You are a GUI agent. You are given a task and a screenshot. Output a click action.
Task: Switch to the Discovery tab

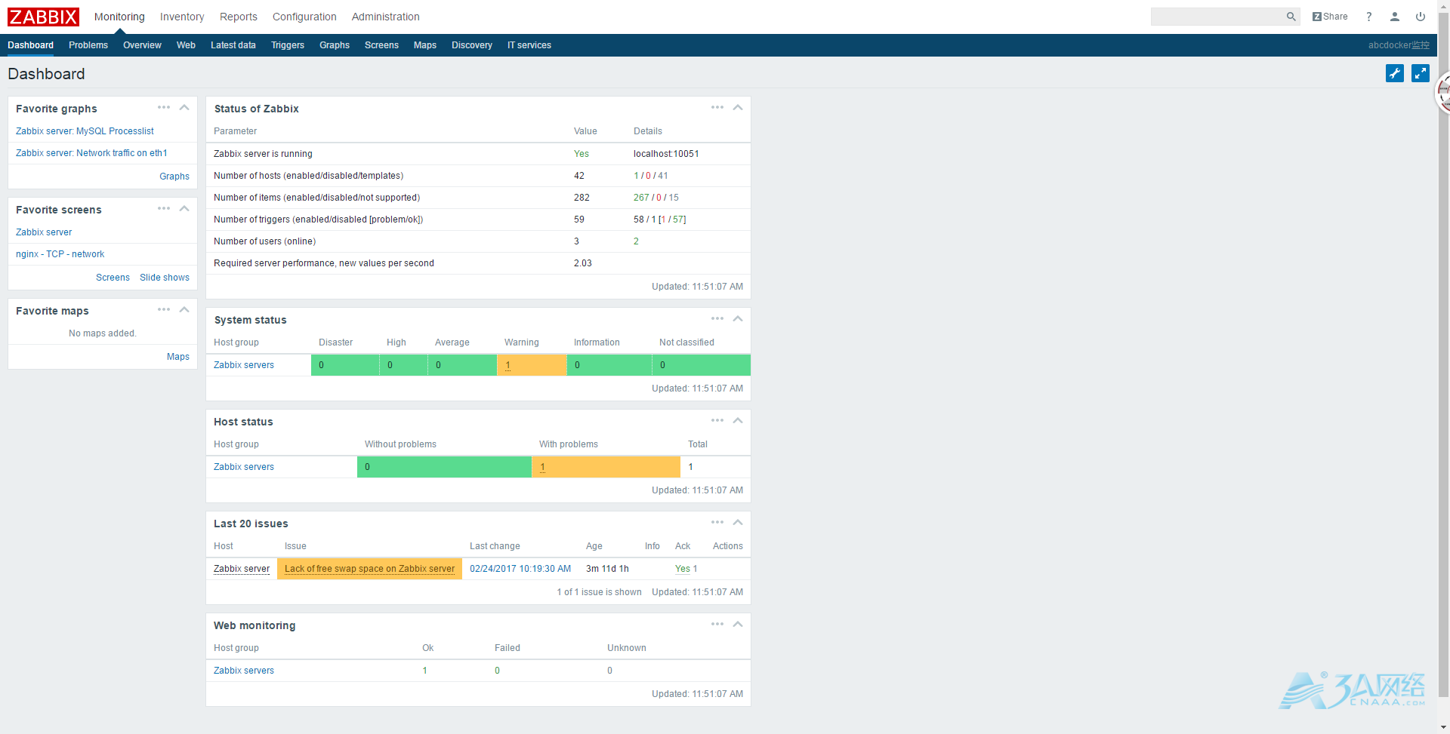[x=472, y=45]
